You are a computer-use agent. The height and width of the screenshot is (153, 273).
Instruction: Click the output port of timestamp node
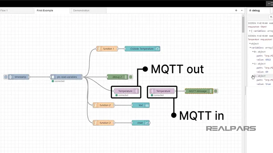(29, 77)
